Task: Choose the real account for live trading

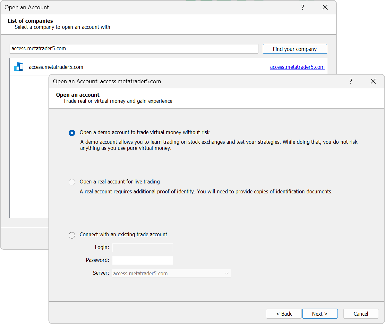Action: [72, 182]
